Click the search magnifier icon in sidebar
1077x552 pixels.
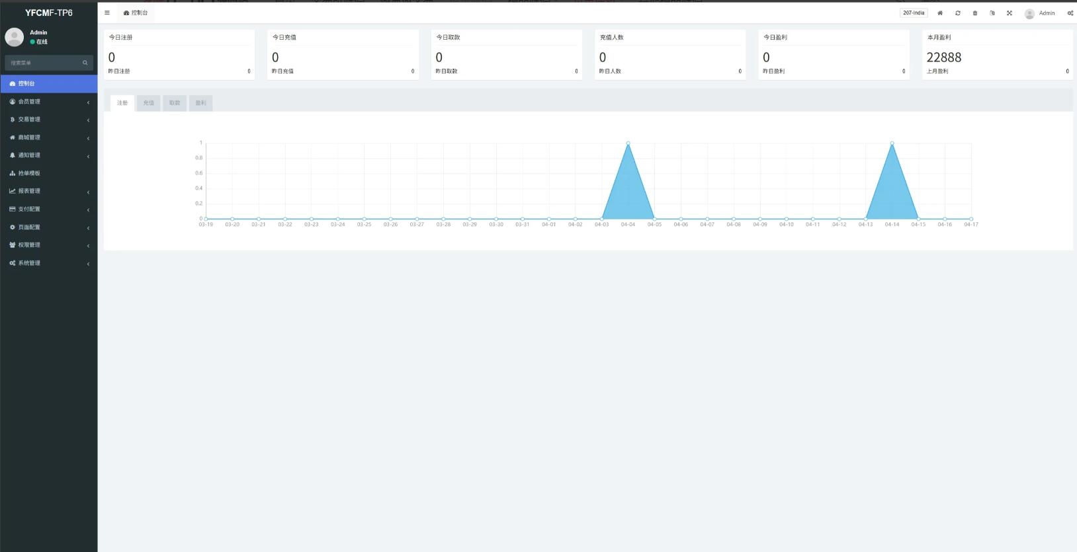[85, 63]
